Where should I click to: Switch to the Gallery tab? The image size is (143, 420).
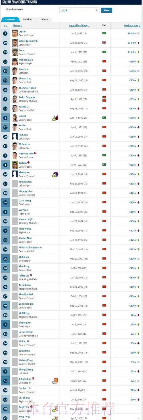coord(44,20)
